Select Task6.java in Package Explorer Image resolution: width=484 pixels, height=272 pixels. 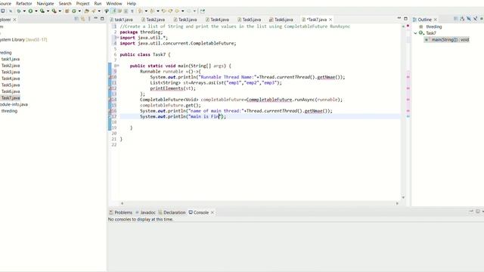click(x=11, y=91)
